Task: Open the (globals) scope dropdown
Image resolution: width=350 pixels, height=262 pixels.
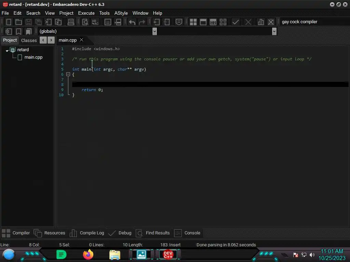Action: tap(154, 31)
